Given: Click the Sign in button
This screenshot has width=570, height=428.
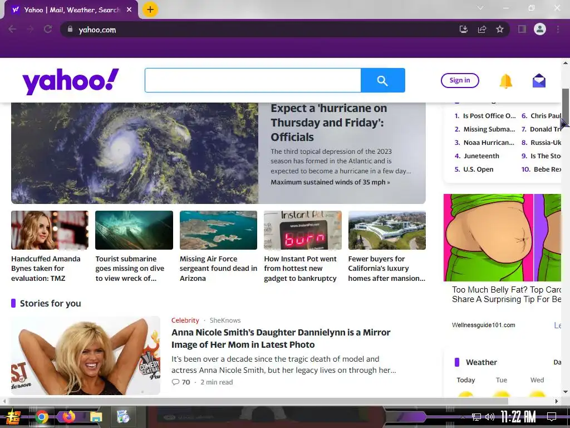Looking at the screenshot, I should pyautogui.click(x=460, y=80).
